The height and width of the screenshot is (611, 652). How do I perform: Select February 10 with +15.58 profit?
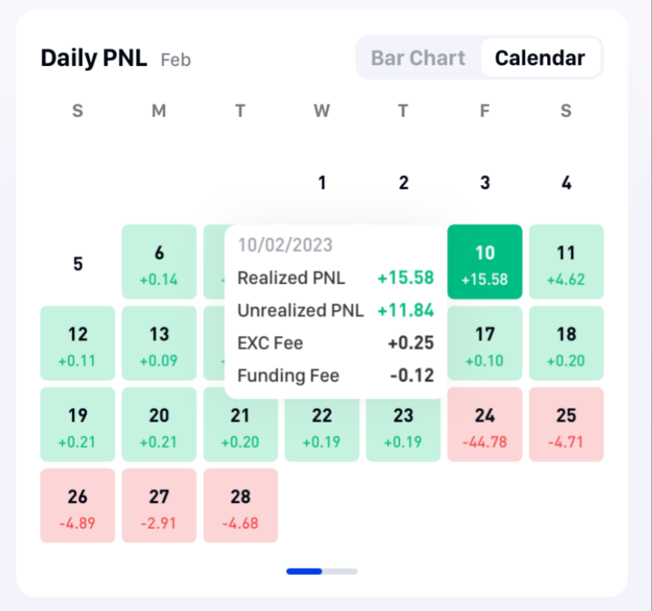click(485, 262)
